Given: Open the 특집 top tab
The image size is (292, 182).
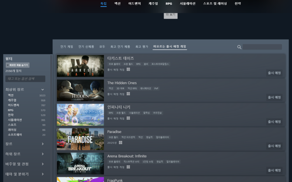Looking at the screenshot, I should [104, 3].
